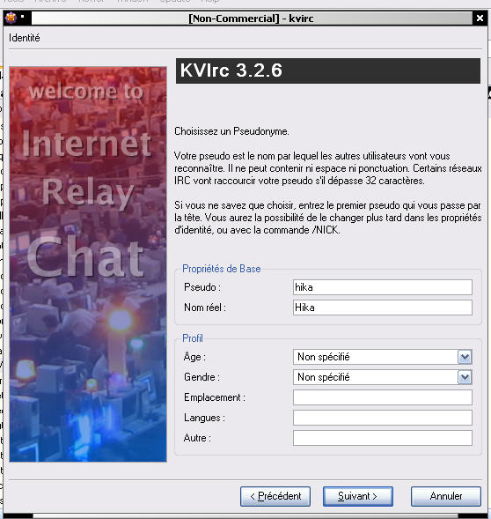Cancel the wizard using Annuler
The image size is (491, 519).
[x=446, y=496]
